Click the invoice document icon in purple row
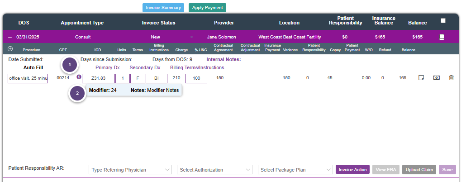 [x=442, y=37]
